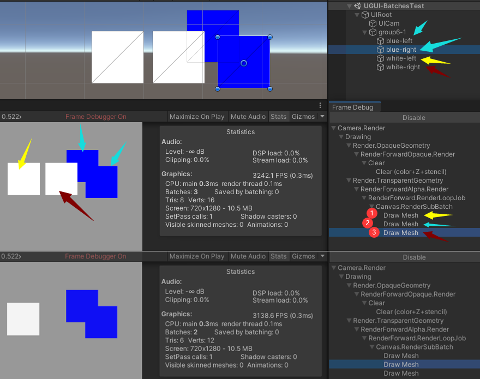Open the Gizmos dropdown arrow in upper Game view

pyautogui.click(x=322, y=117)
